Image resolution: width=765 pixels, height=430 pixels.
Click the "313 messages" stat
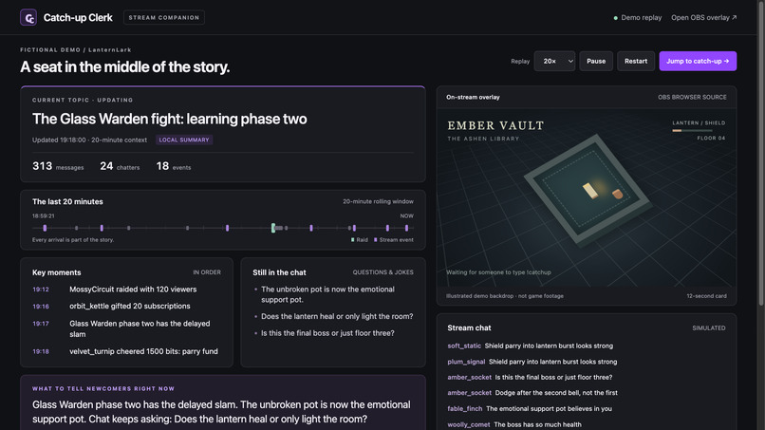58,166
